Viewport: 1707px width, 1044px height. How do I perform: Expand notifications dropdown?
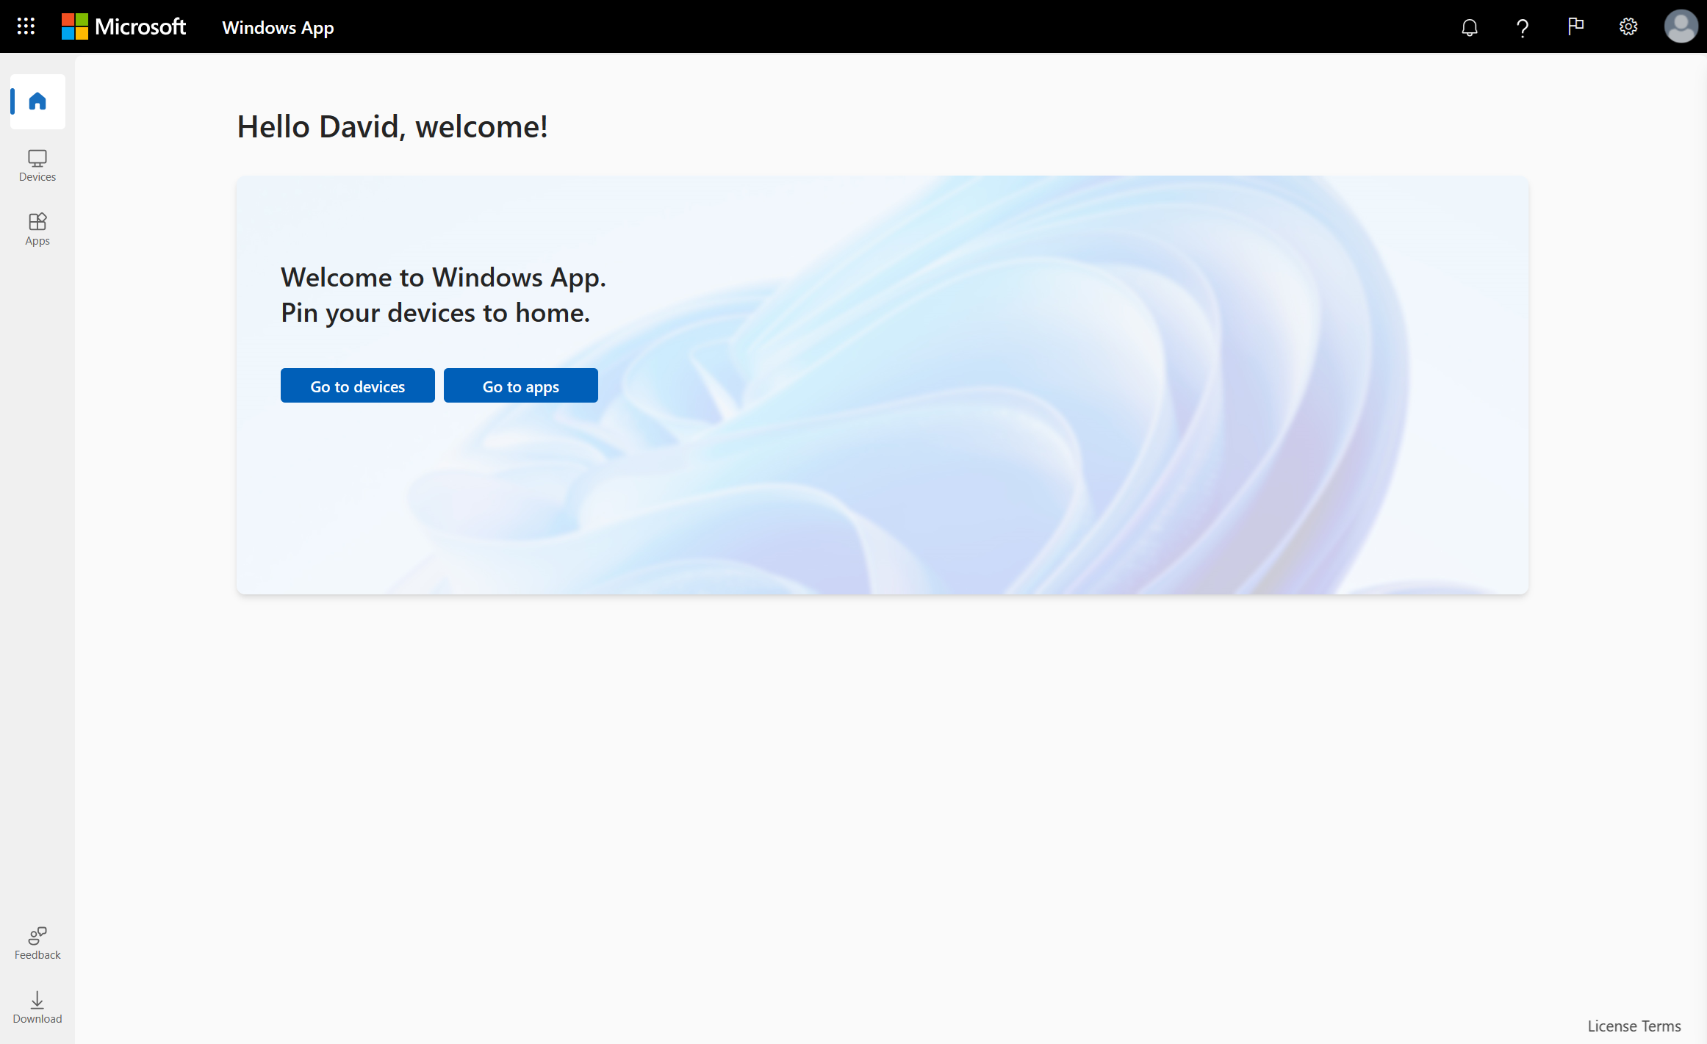coord(1469,26)
